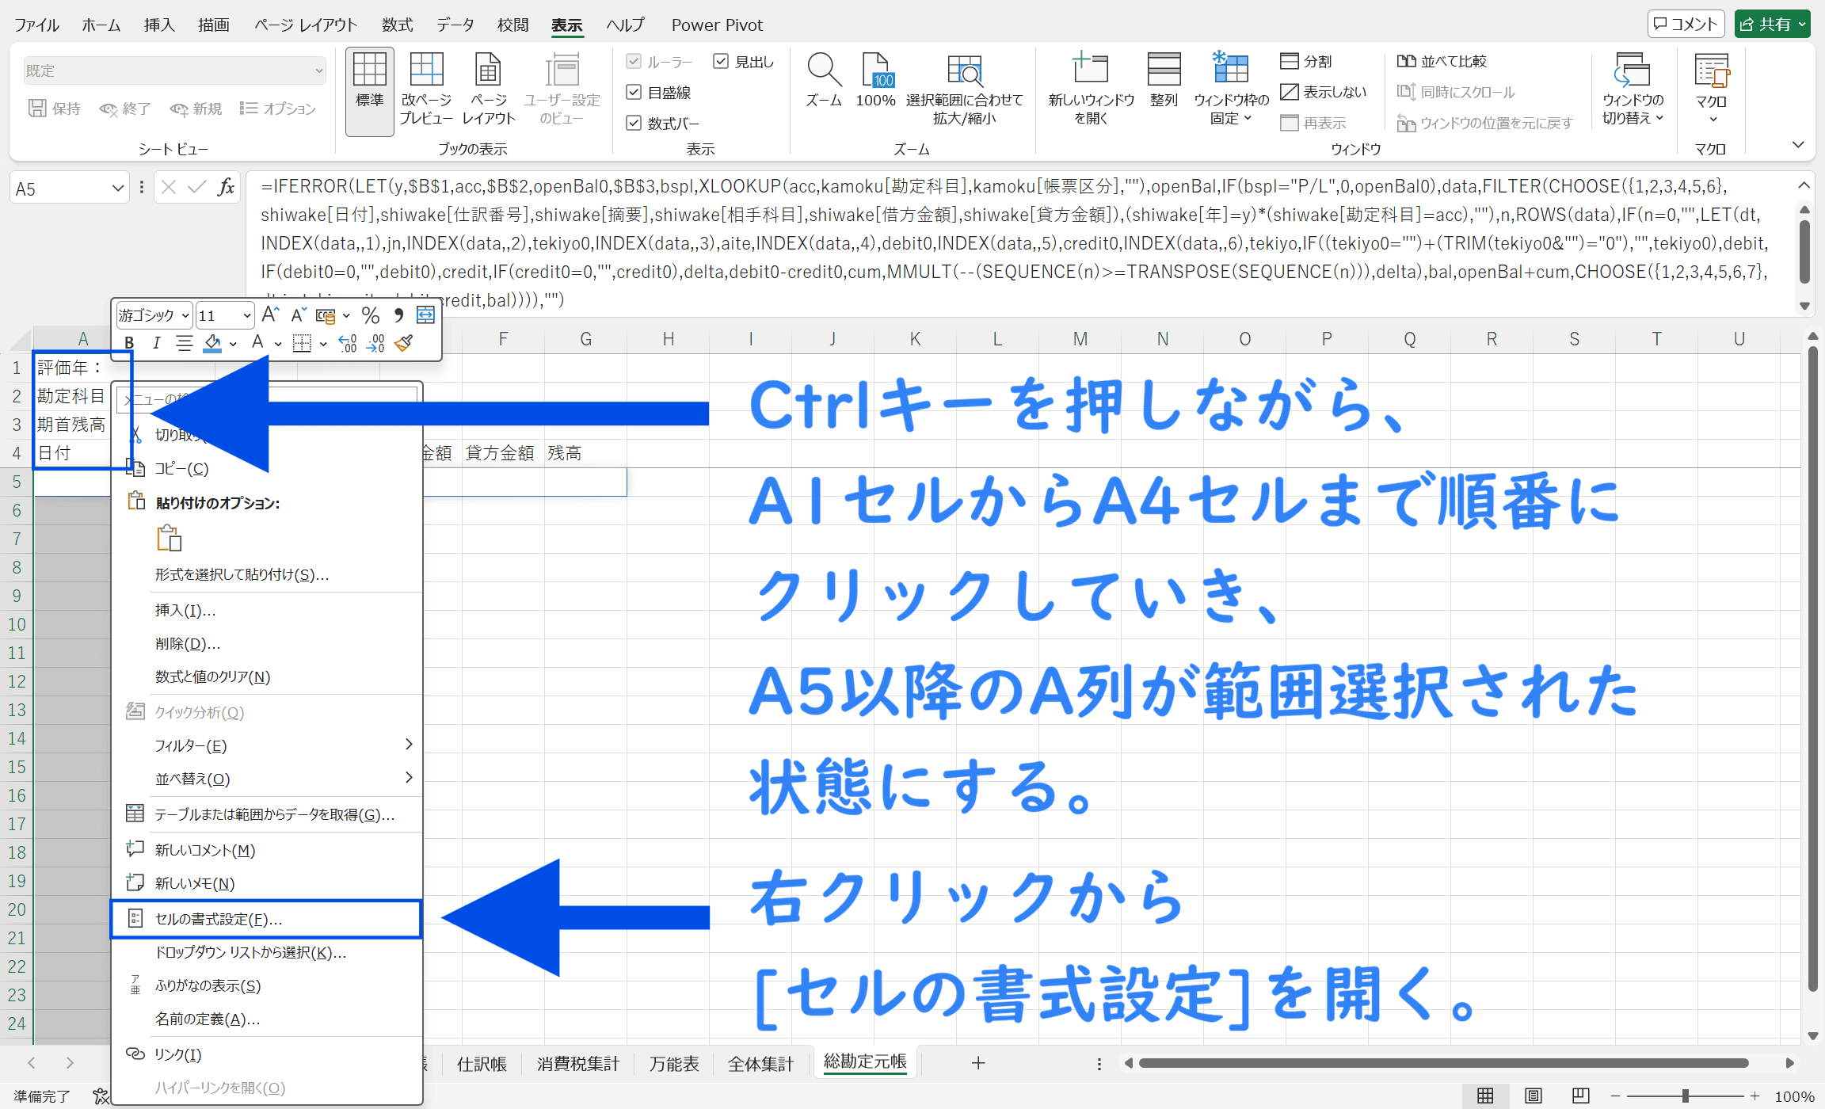Image resolution: width=1825 pixels, height=1109 pixels.
Task: Reset zoom with the 100% ribbon button
Action: pos(875,81)
